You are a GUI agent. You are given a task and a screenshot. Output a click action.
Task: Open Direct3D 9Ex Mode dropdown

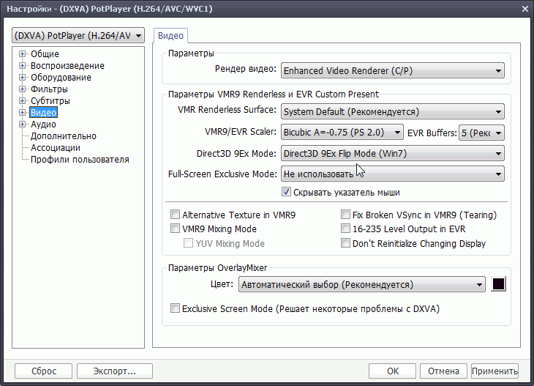coord(392,154)
